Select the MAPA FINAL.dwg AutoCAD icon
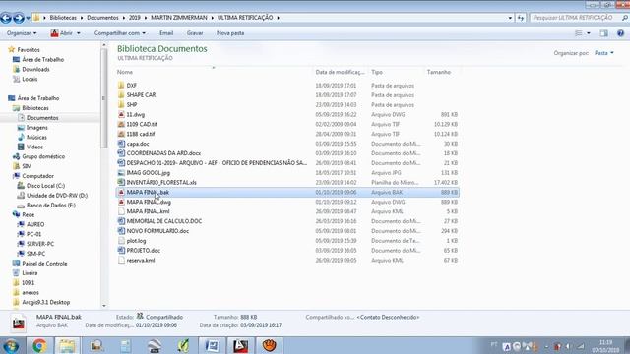The image size is (630, 354). point(121,202)
